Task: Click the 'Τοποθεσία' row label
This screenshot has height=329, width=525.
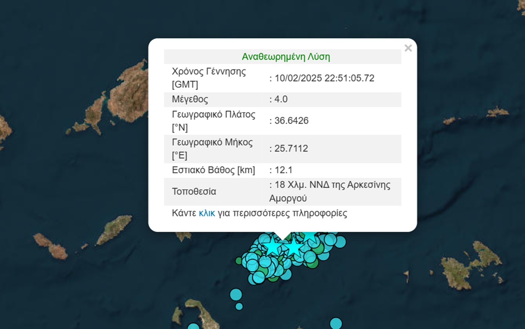Action: [194, 192]
